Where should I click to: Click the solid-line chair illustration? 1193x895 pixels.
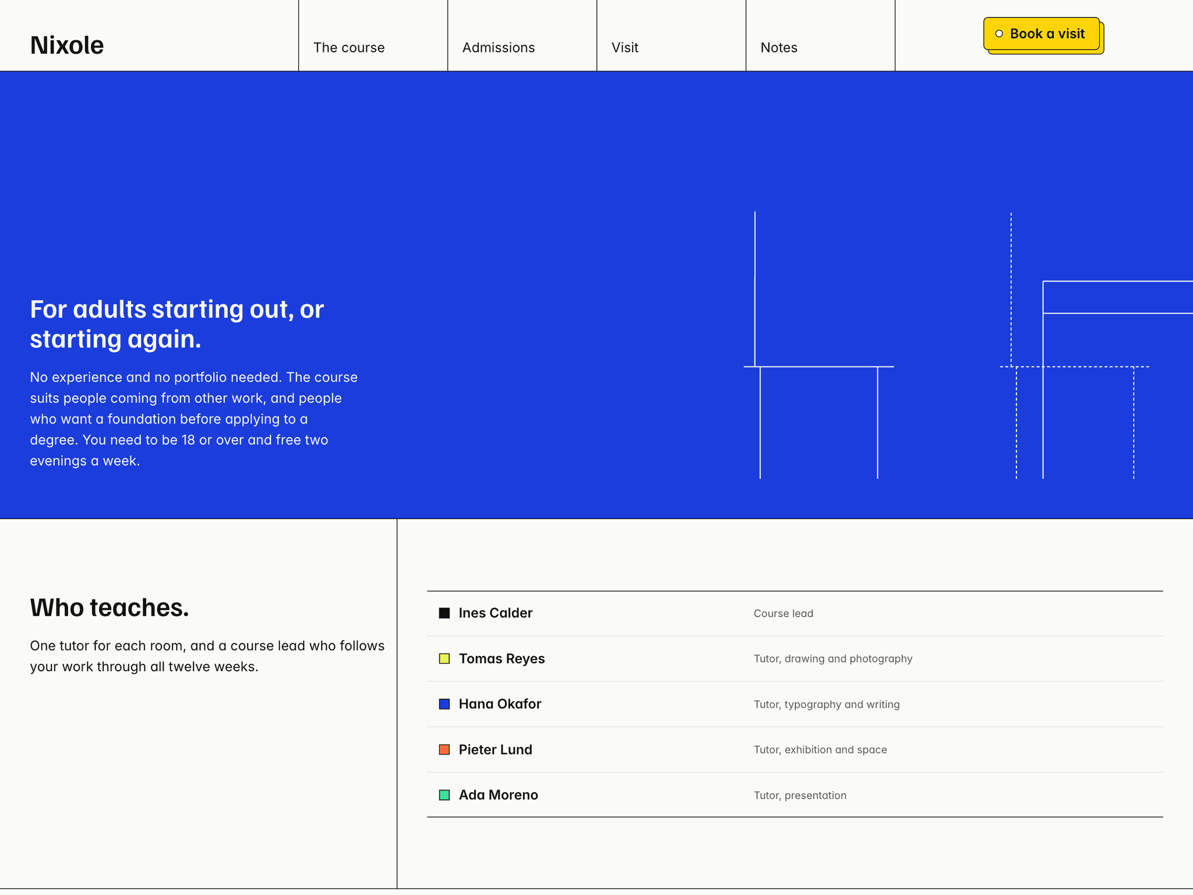(x=819, y=345)
